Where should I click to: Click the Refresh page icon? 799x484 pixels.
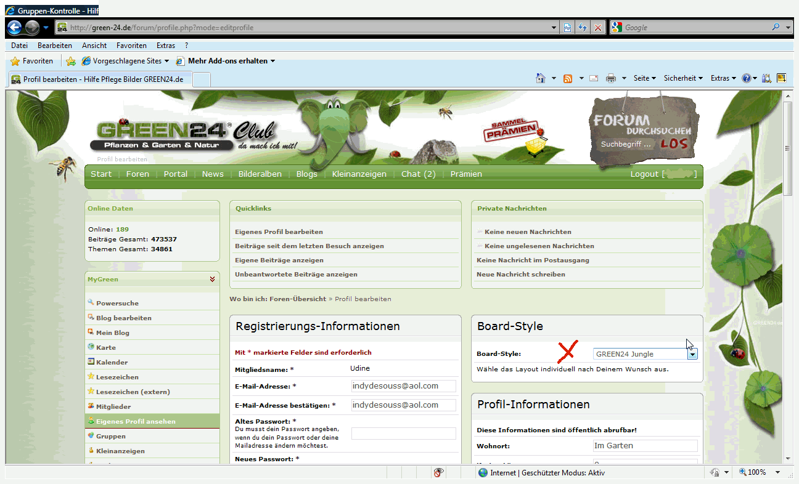click(582, 28)
